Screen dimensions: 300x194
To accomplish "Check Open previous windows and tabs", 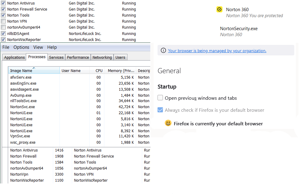I will tap(160, 98).
